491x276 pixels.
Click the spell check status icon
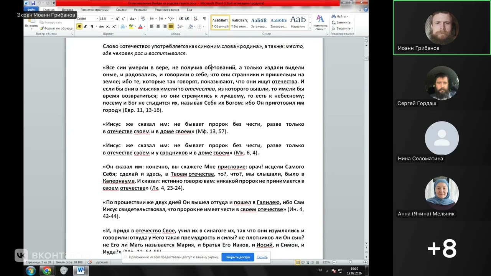90,262
